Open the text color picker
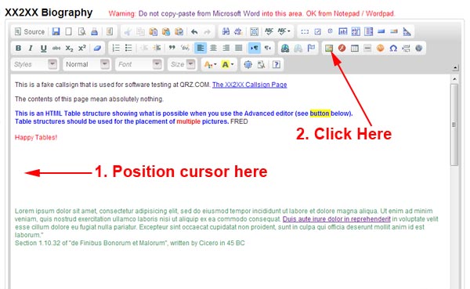Viewport: 470px width, 289px height. tap(210, 64)
